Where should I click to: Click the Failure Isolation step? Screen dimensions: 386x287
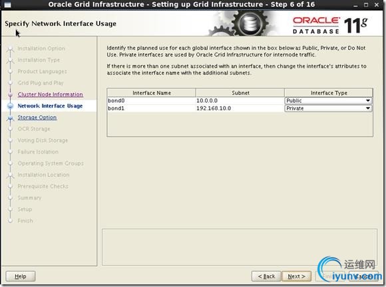pos(38,152)
